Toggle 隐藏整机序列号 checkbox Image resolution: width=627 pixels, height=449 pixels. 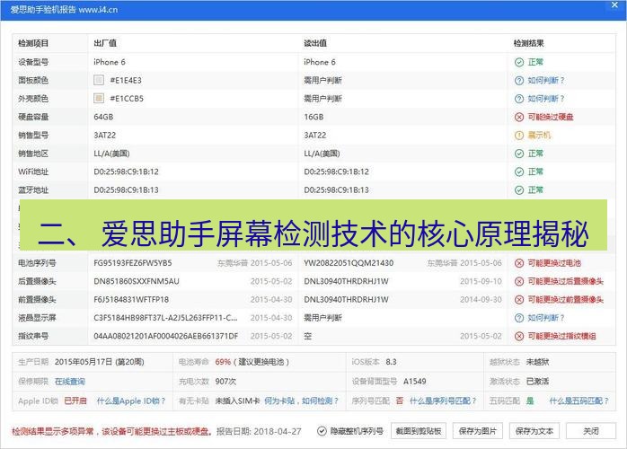[x=322, y=431]
